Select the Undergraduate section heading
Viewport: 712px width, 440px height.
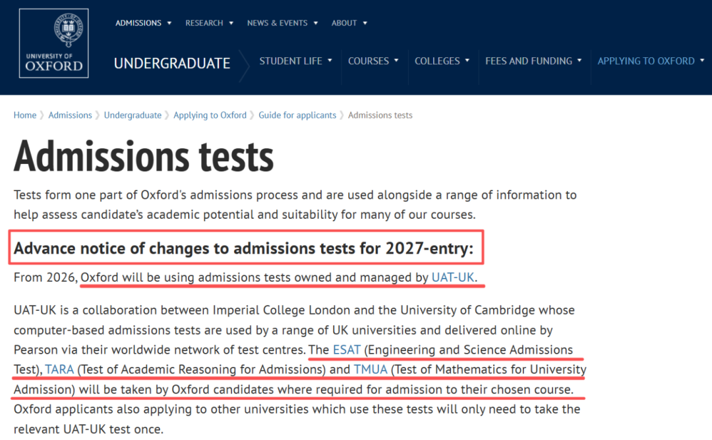tap(172, 63)
